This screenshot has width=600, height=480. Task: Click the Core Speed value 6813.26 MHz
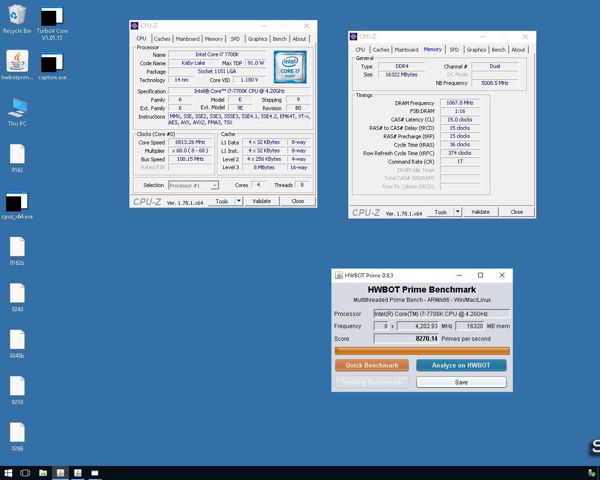[x=190, y=142]
